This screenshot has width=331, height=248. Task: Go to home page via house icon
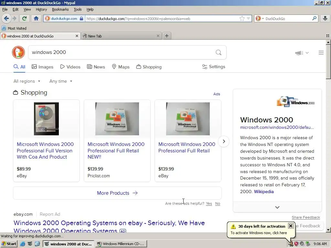(36, 18)
